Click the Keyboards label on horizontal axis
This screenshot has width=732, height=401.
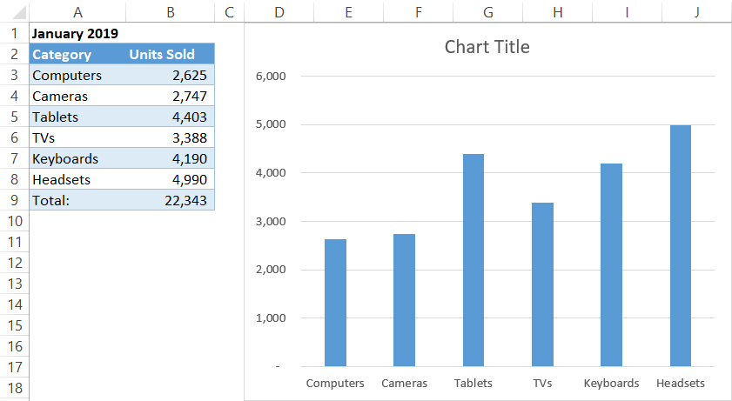pyautogui.click(x=612, y=384)
